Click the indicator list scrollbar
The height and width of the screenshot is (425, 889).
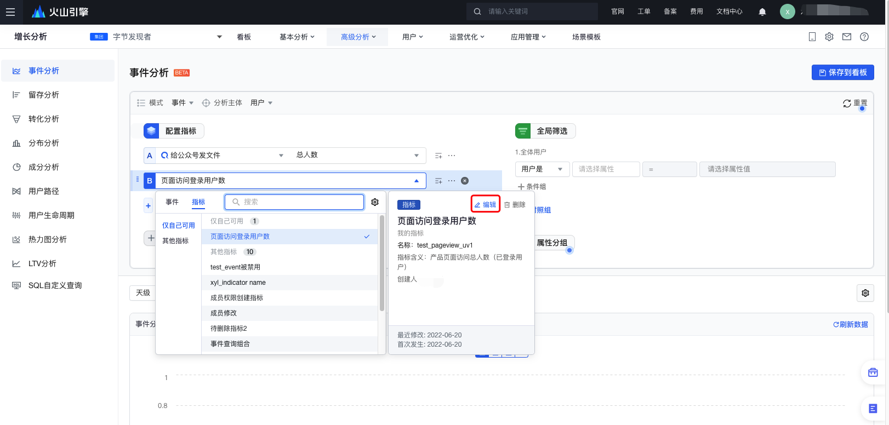(382, 263)
